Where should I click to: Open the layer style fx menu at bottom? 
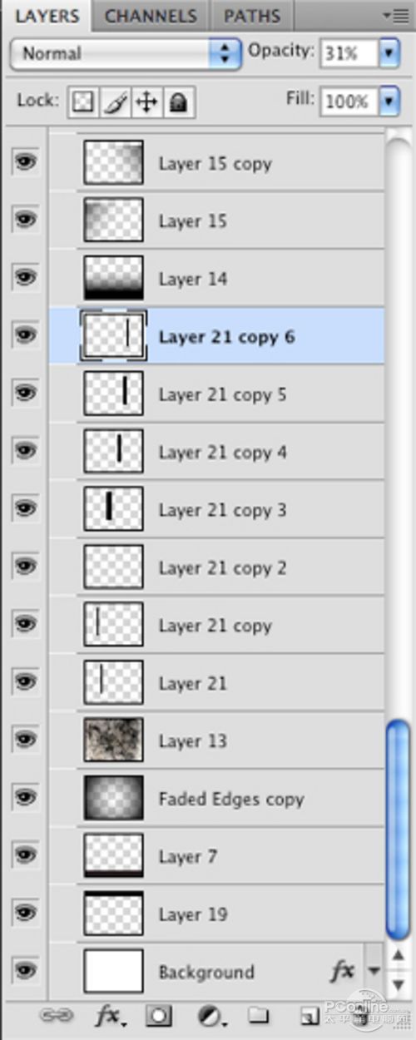click(x=108, y=1015)
